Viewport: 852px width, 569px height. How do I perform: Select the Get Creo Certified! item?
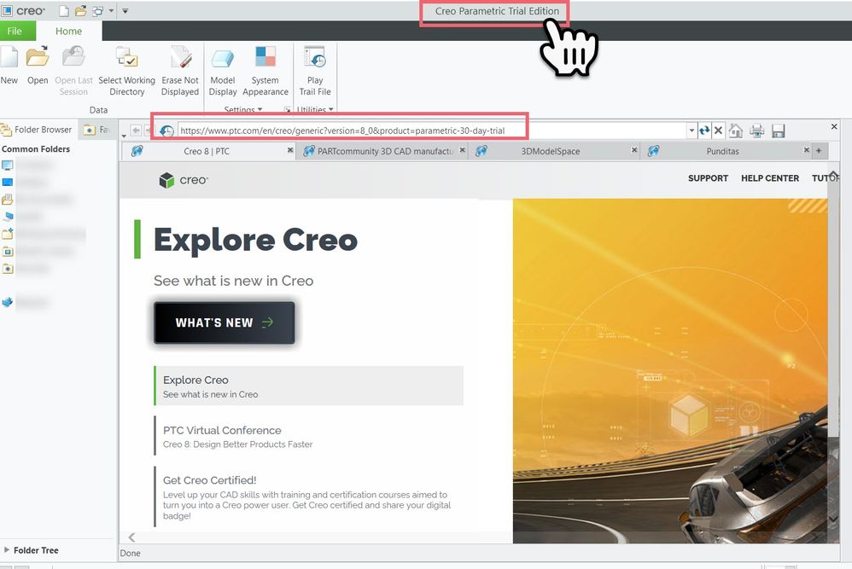click(309, 496)
